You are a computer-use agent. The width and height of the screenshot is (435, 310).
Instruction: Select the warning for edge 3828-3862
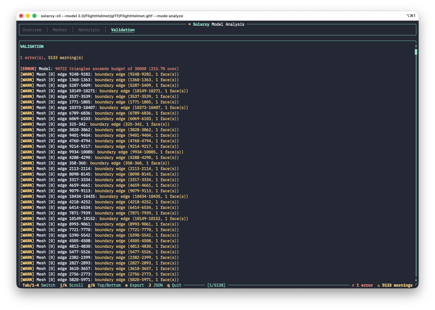click(100, 130)
